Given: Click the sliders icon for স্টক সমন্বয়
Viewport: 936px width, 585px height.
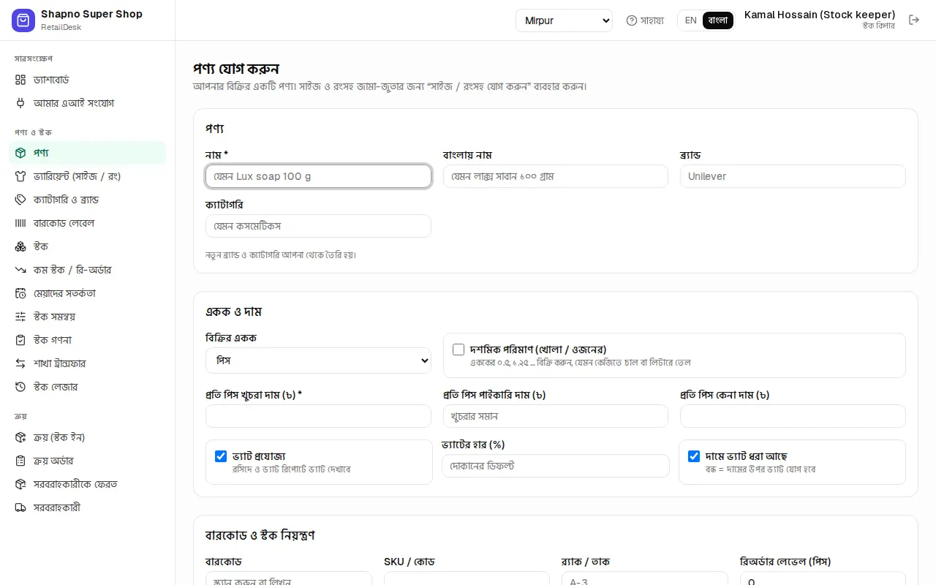Looking at the screenshot, I should click(20, 317).
